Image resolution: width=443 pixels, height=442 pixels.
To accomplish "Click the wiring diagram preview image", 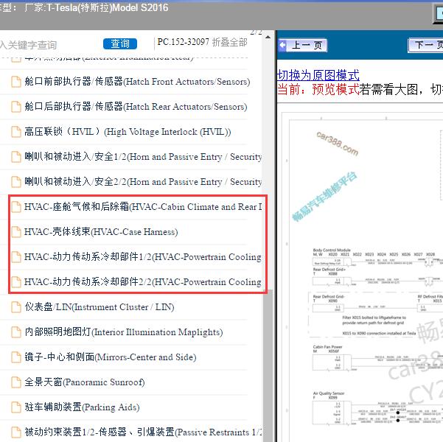I will tap(363, 277).
